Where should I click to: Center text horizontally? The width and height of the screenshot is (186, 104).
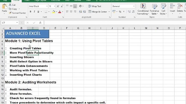[71, 12]
